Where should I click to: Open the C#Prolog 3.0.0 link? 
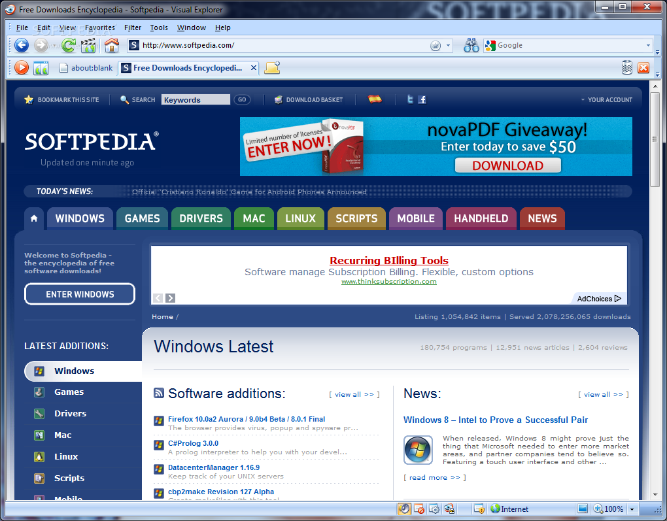193,443
